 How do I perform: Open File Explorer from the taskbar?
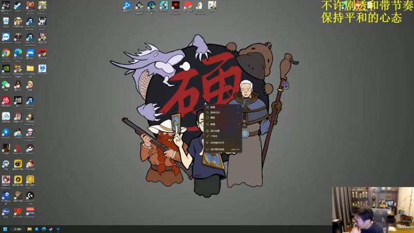[29, 229]
